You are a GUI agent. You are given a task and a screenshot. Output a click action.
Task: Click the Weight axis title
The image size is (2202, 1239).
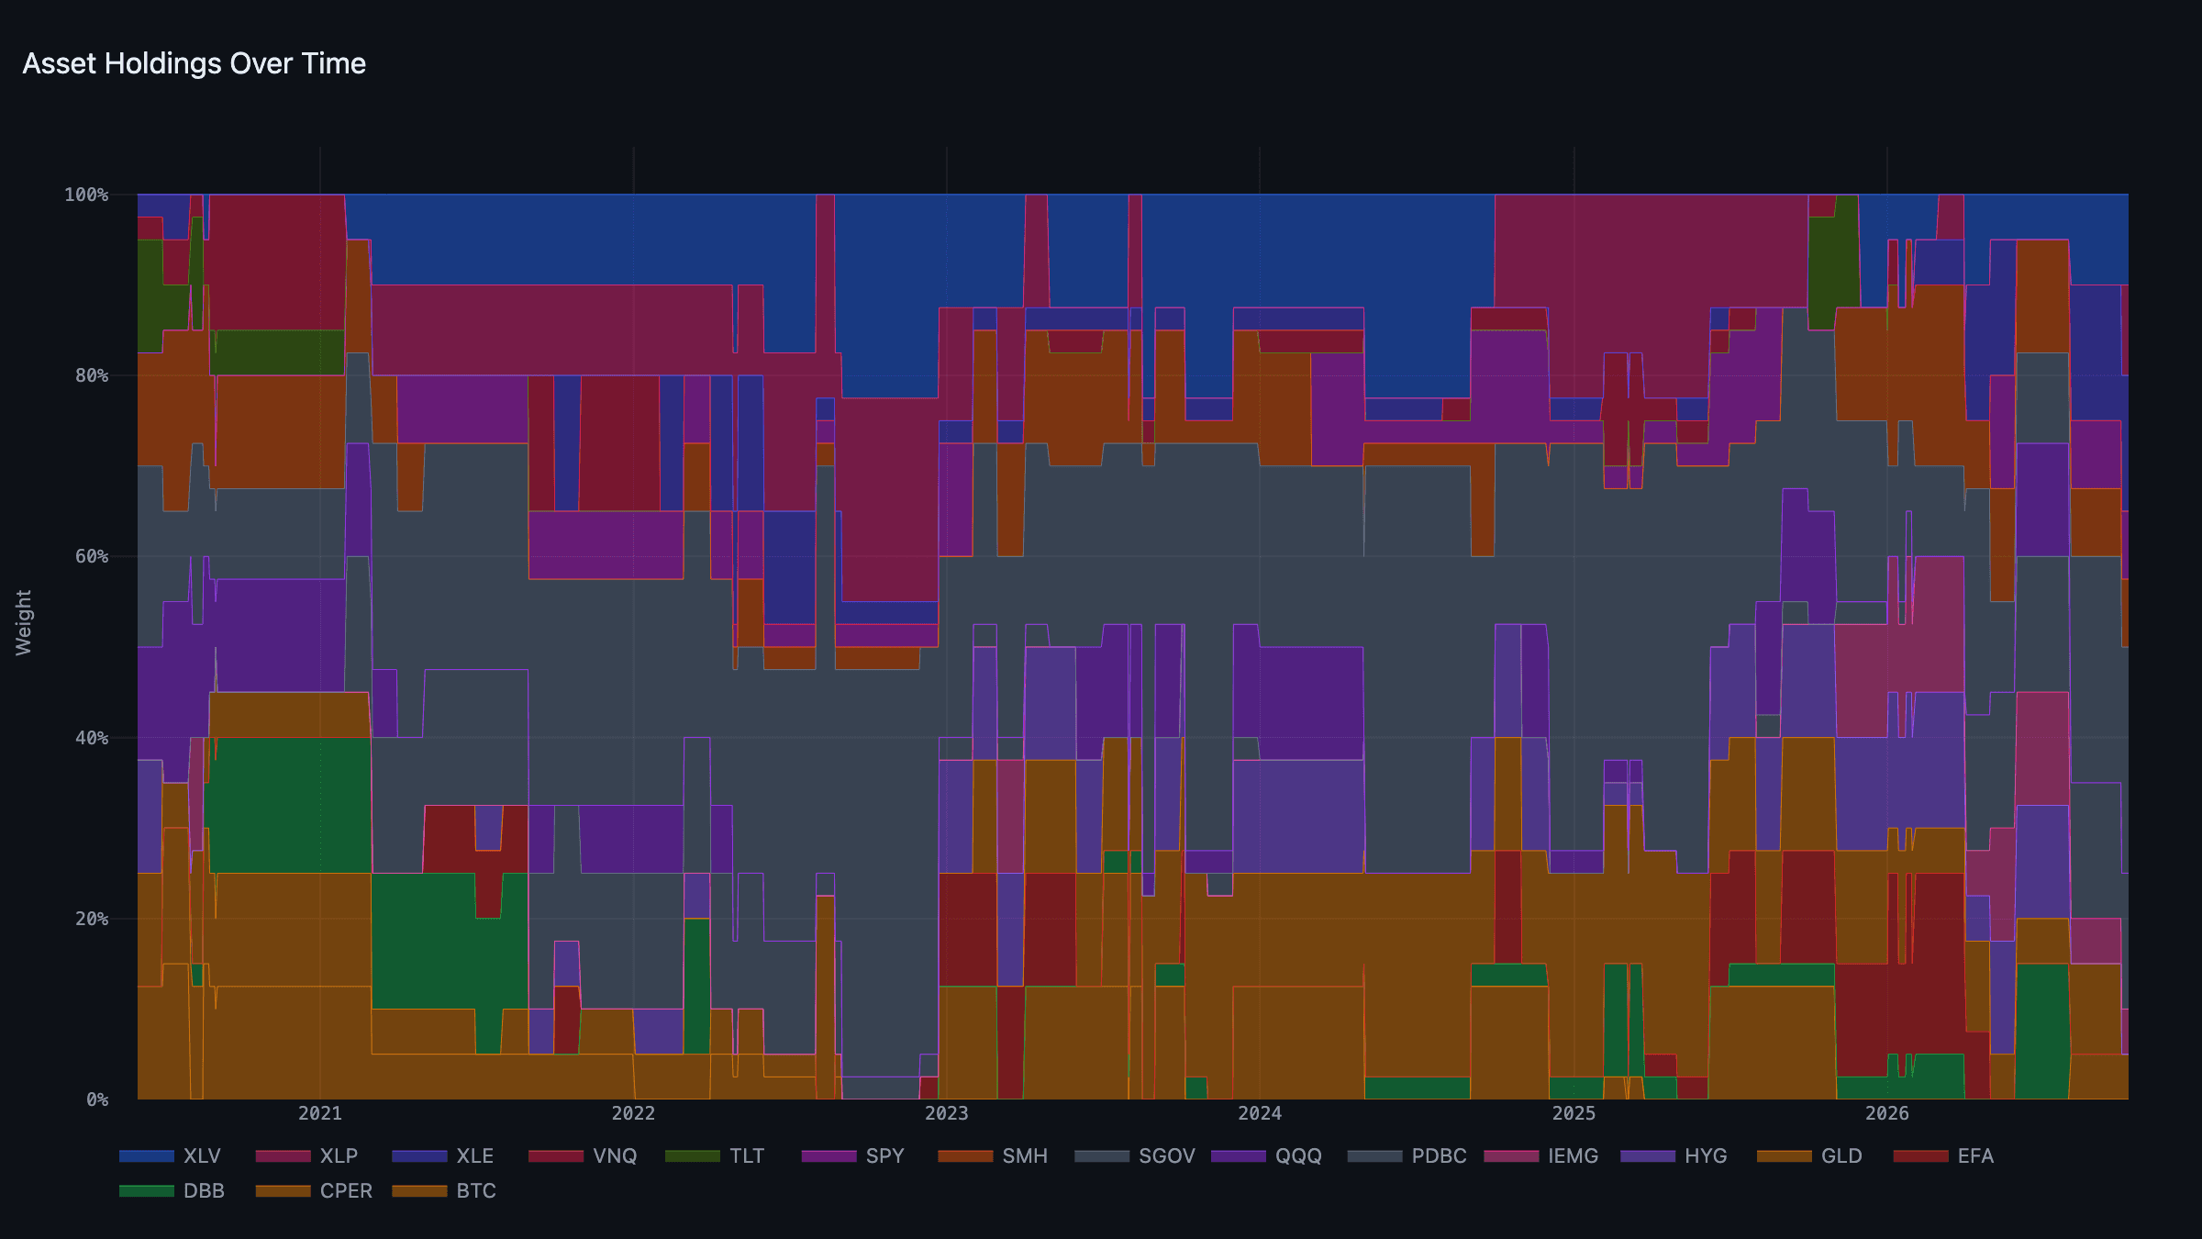(x=24, y=622)
